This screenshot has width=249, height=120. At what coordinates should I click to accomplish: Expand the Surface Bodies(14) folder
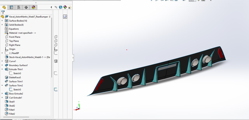point(2,21)
